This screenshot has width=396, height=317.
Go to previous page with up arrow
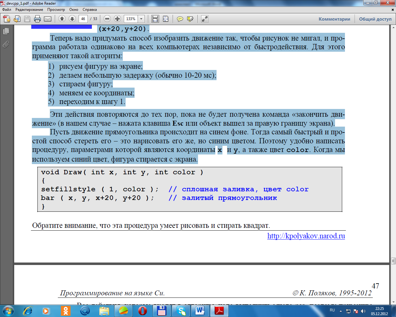pos(62,19)
